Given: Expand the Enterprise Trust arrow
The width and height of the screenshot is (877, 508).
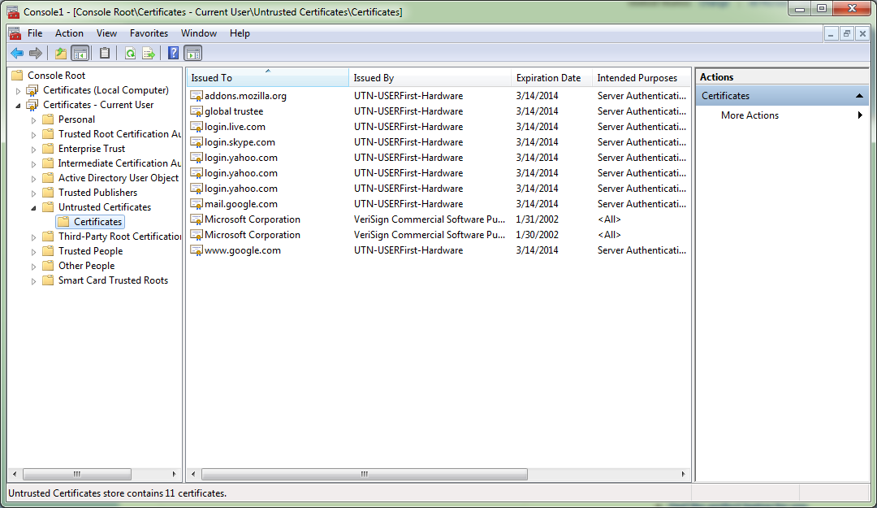Looking at the screenshot, I should pyautogui.click(x=33, y=149).
